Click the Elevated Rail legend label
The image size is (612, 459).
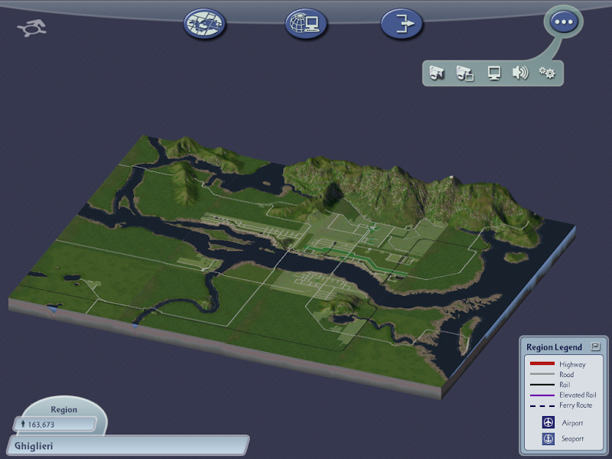[x=578, y=395]
